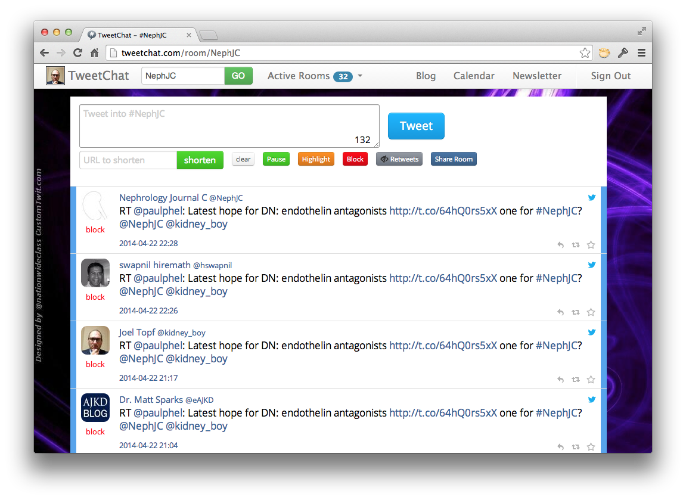Open the browser home page icon

95,53
